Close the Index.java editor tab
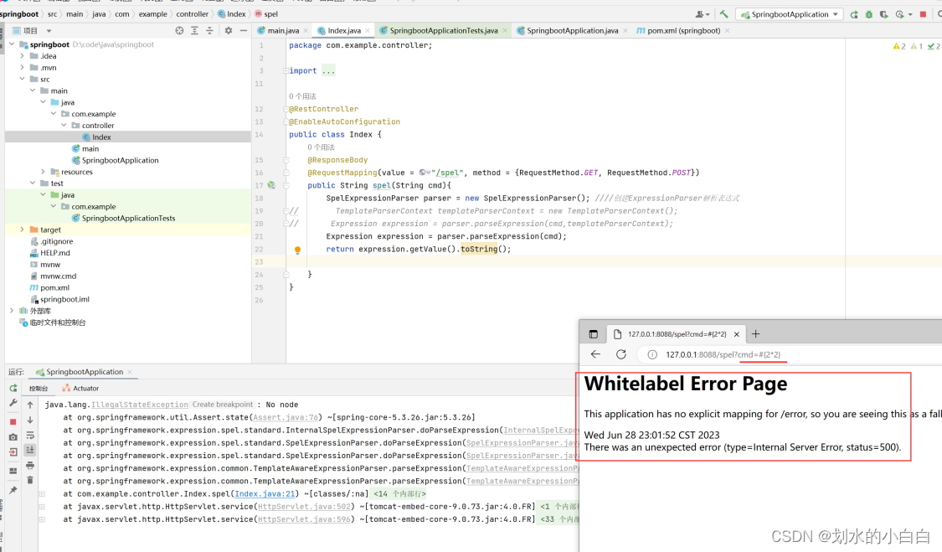 coord(368,31)
